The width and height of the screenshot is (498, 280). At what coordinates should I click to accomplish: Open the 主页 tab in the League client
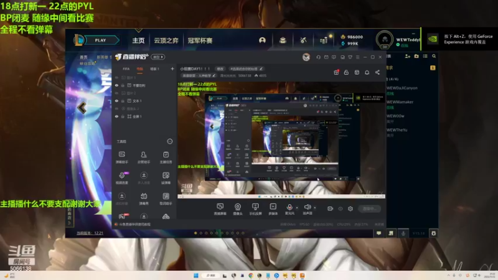tap(138, 40)
